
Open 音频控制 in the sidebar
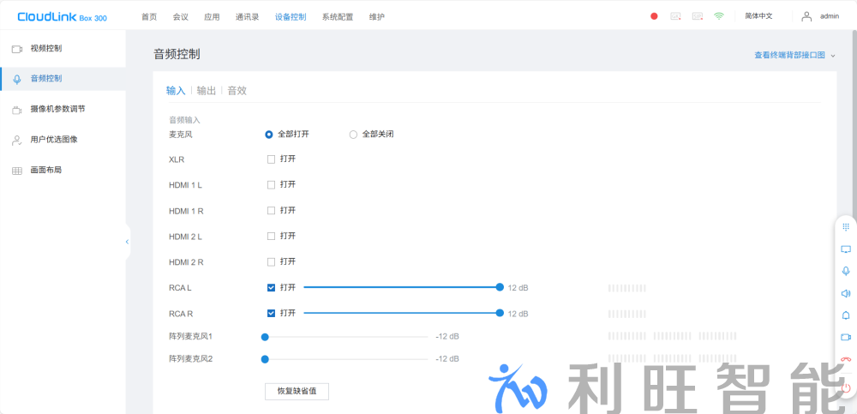point(63,79)
